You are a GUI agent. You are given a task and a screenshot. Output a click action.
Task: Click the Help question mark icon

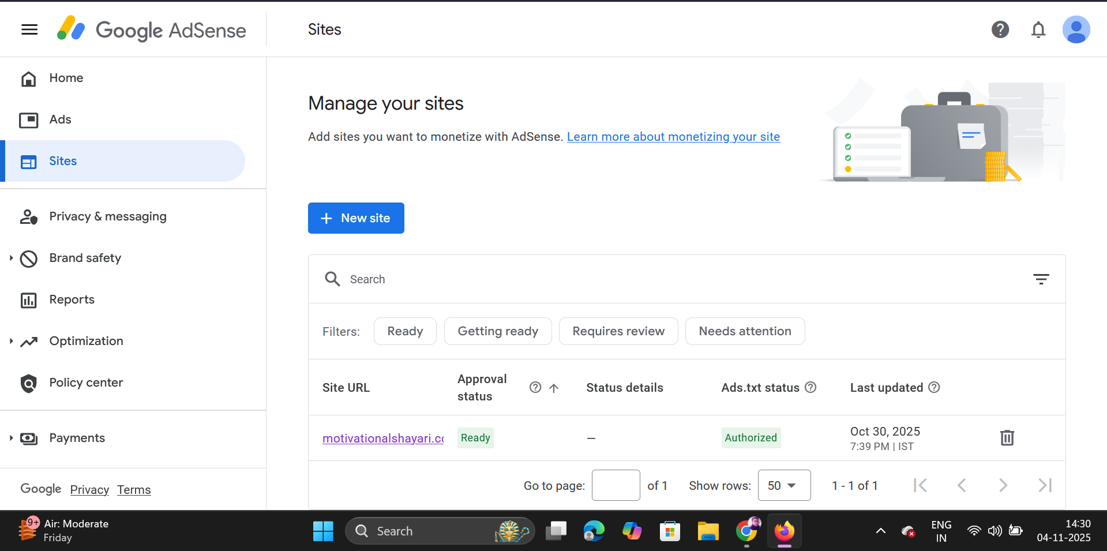click(1000, 29)
